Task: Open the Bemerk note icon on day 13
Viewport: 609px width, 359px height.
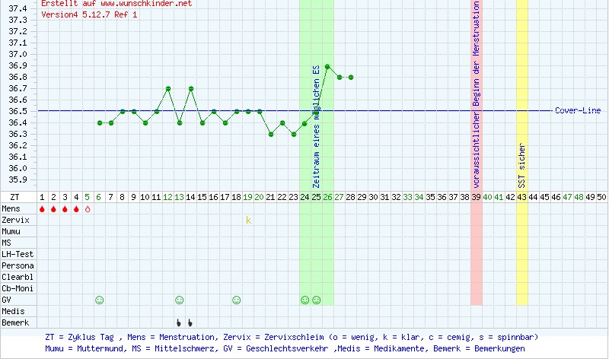Action: pyautogui.click(x=179, y=322)
